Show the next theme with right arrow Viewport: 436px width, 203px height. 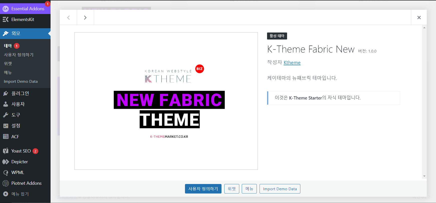[85, 17]
